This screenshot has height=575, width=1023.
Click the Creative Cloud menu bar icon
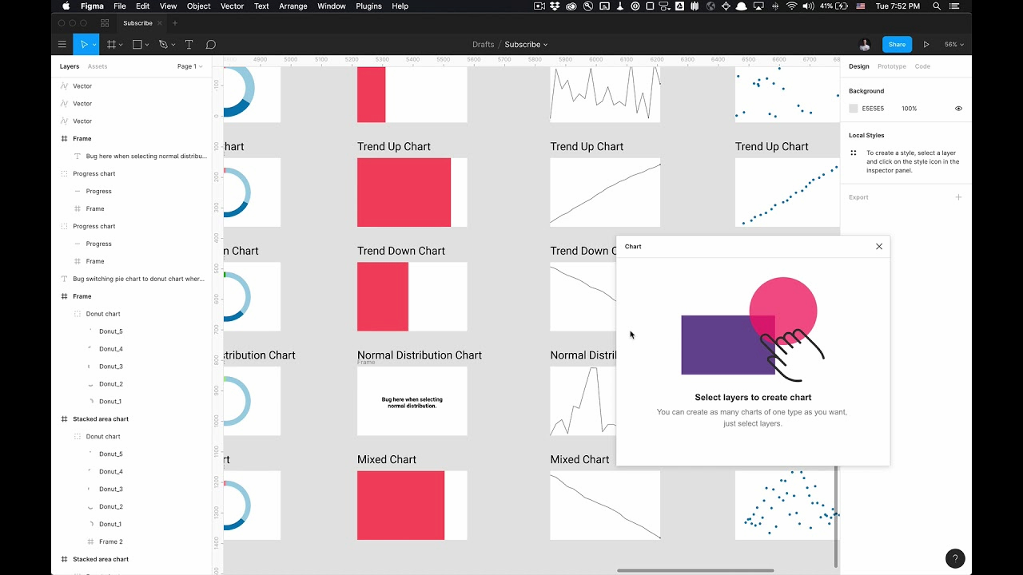(571, 6)
